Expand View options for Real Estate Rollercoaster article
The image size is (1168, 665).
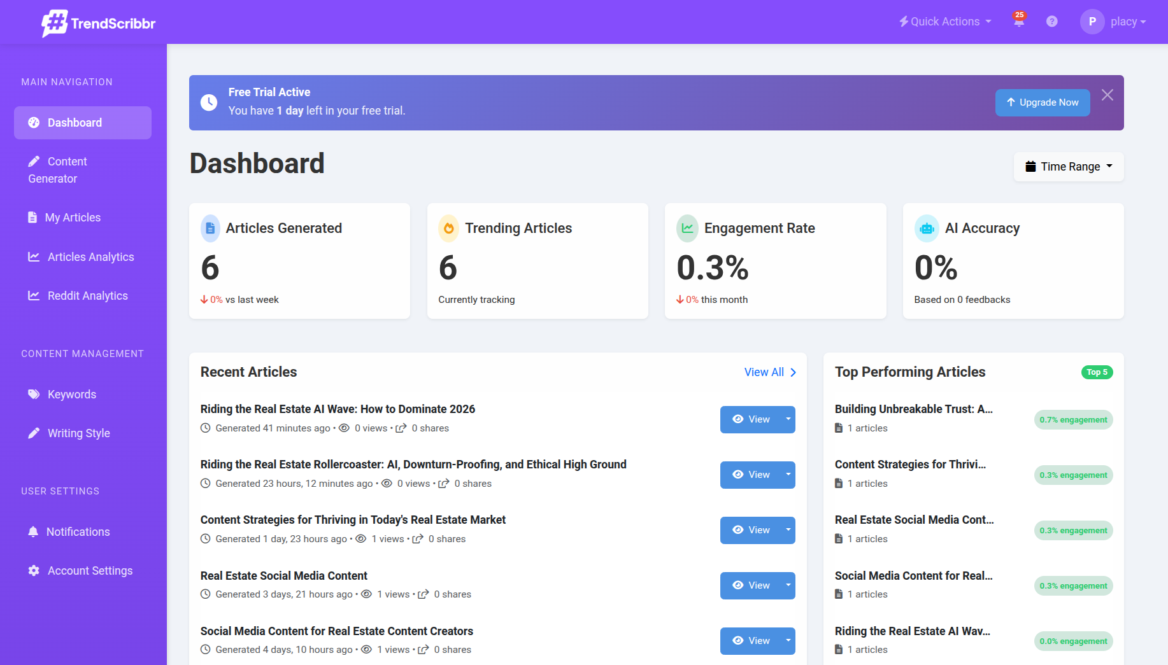point(788,475)
